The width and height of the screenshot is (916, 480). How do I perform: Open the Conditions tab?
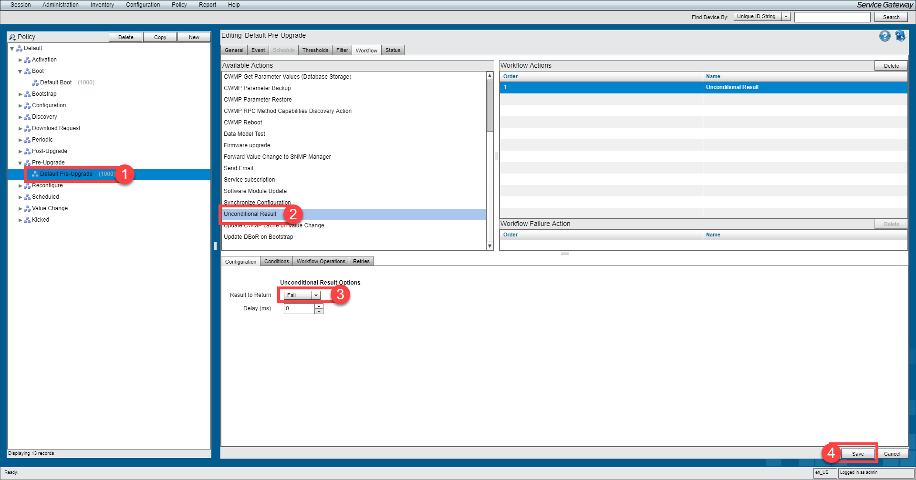click(x=276, y=261)
